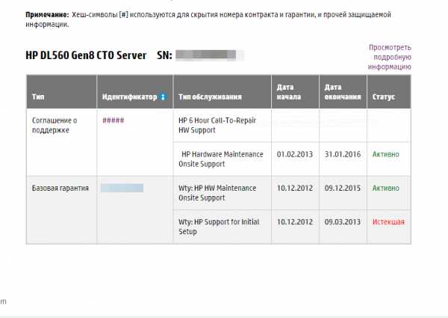
Task: Click end date 31.01.2016
Action: tap(342, 154)
